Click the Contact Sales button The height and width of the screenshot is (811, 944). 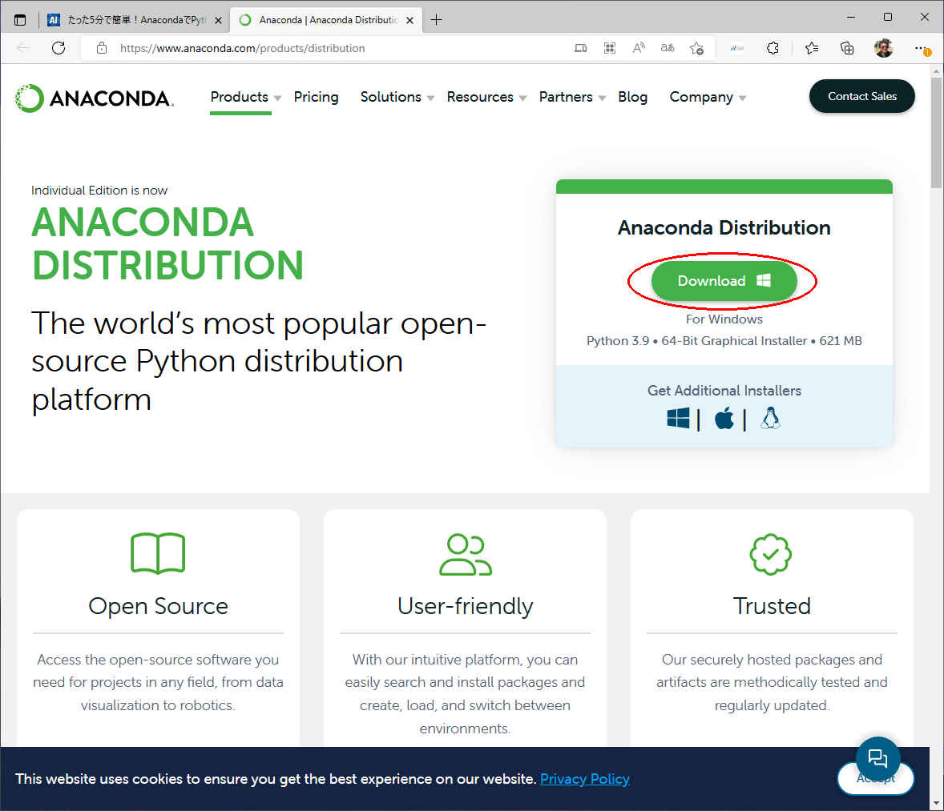(x=861, y=96)
